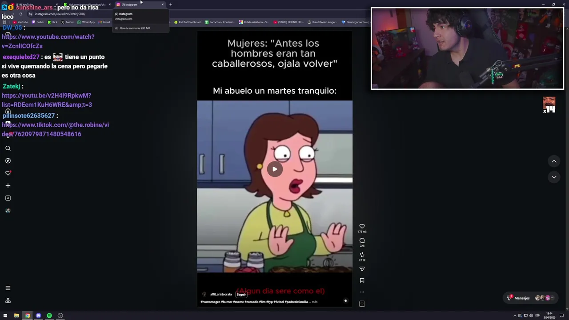Open the OBS icon in the taskbar
Screen dimensions: 569x320
[x=60, y=316]
